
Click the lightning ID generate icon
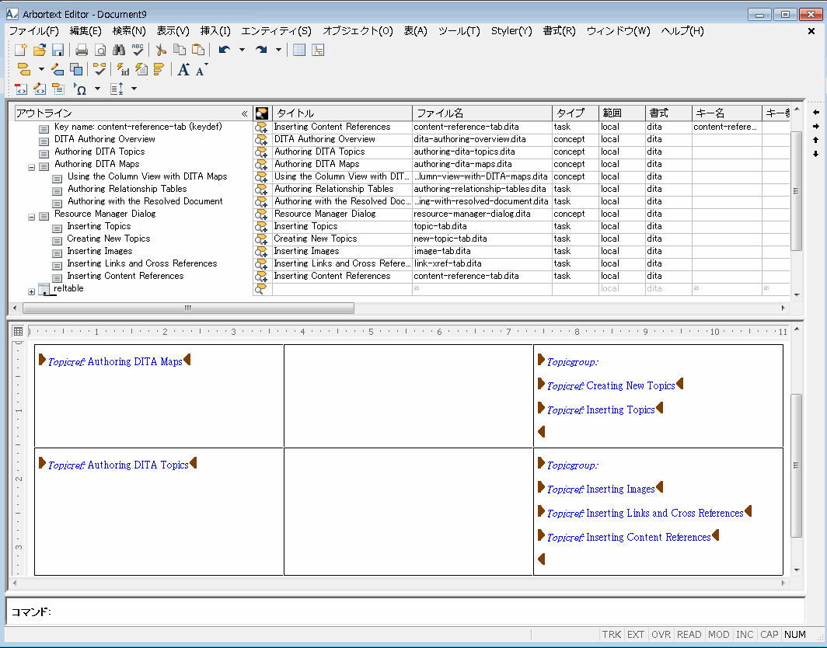(123, 69)
